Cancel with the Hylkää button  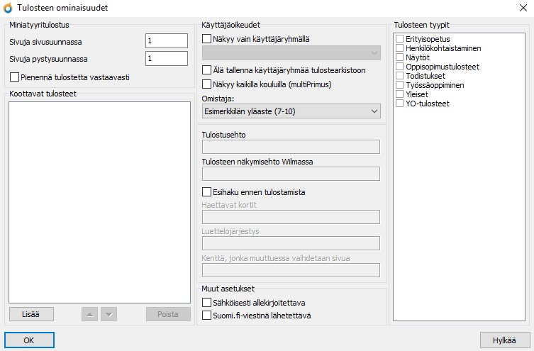click(x=505, y=340)
